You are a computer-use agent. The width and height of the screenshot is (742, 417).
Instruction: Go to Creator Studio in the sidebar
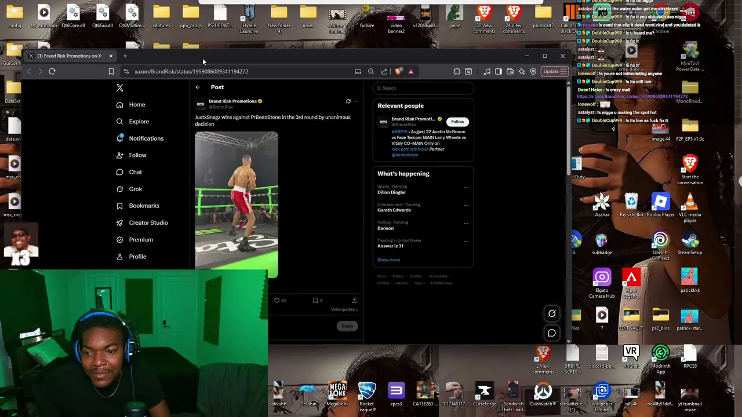tap(142, 222)
